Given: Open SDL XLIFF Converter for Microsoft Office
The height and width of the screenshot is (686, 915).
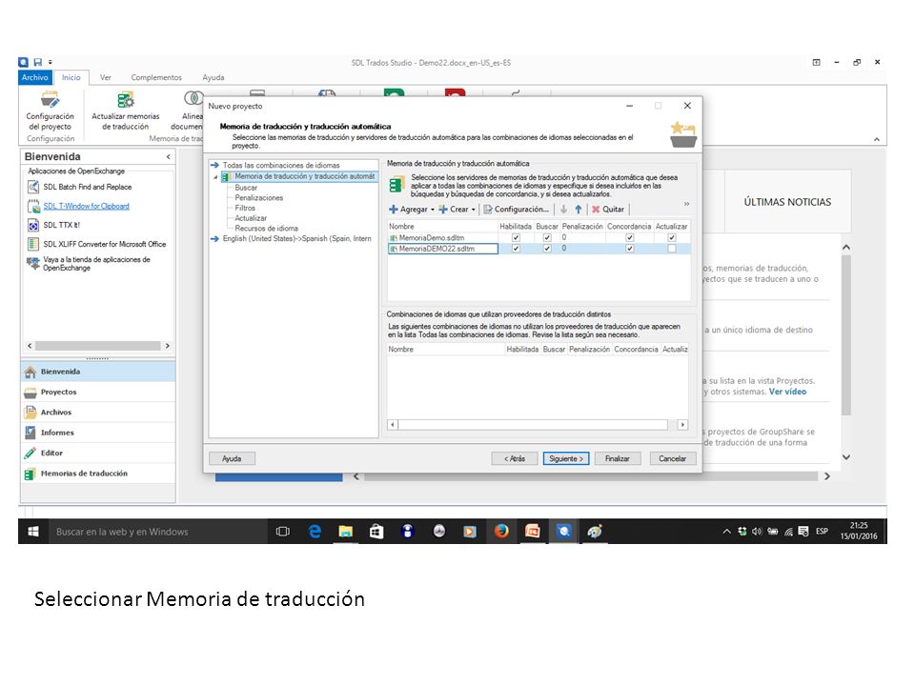Looking at the screenshot, I should pos(97,244).
